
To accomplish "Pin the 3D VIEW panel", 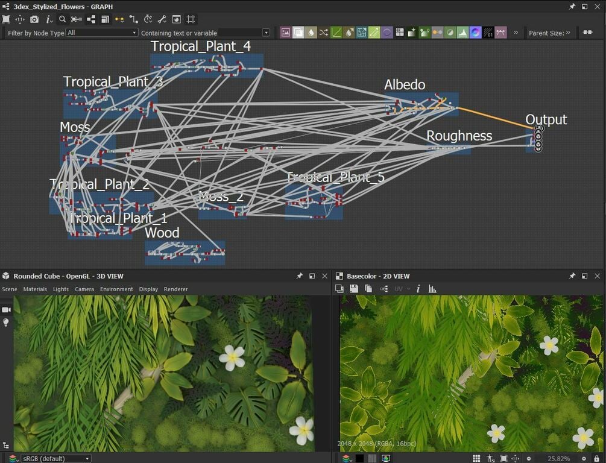I will pos(299,276).
